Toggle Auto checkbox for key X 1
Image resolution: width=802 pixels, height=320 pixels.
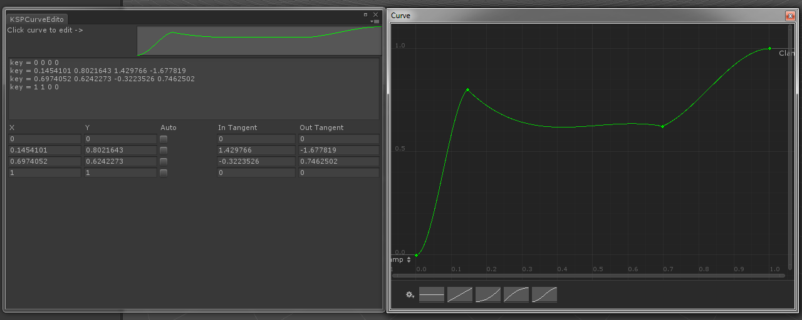164,172
